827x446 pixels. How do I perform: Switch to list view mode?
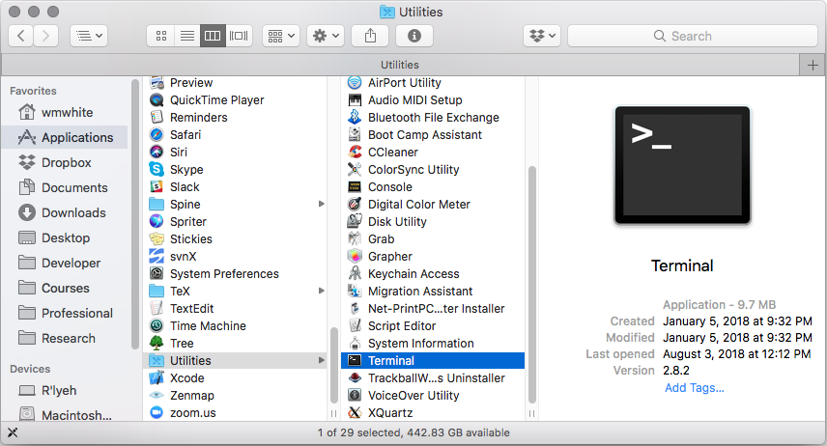coord(186,36)
